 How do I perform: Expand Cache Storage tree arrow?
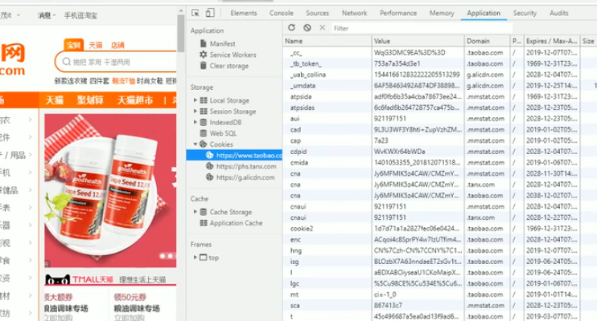195,212
